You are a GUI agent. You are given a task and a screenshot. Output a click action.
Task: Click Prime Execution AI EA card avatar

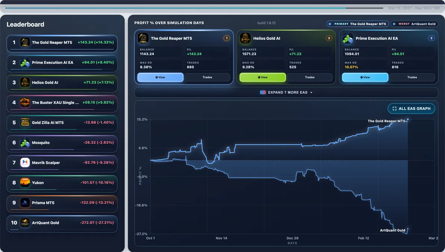click(x=348, y=38)
